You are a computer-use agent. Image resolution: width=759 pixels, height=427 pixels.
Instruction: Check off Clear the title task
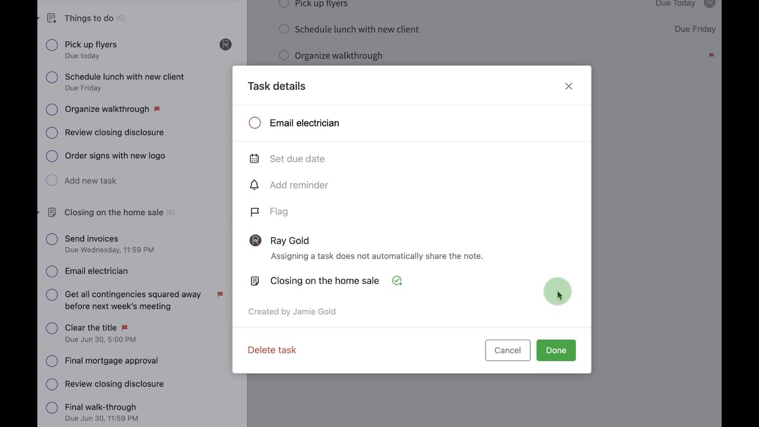click(52, 328)
